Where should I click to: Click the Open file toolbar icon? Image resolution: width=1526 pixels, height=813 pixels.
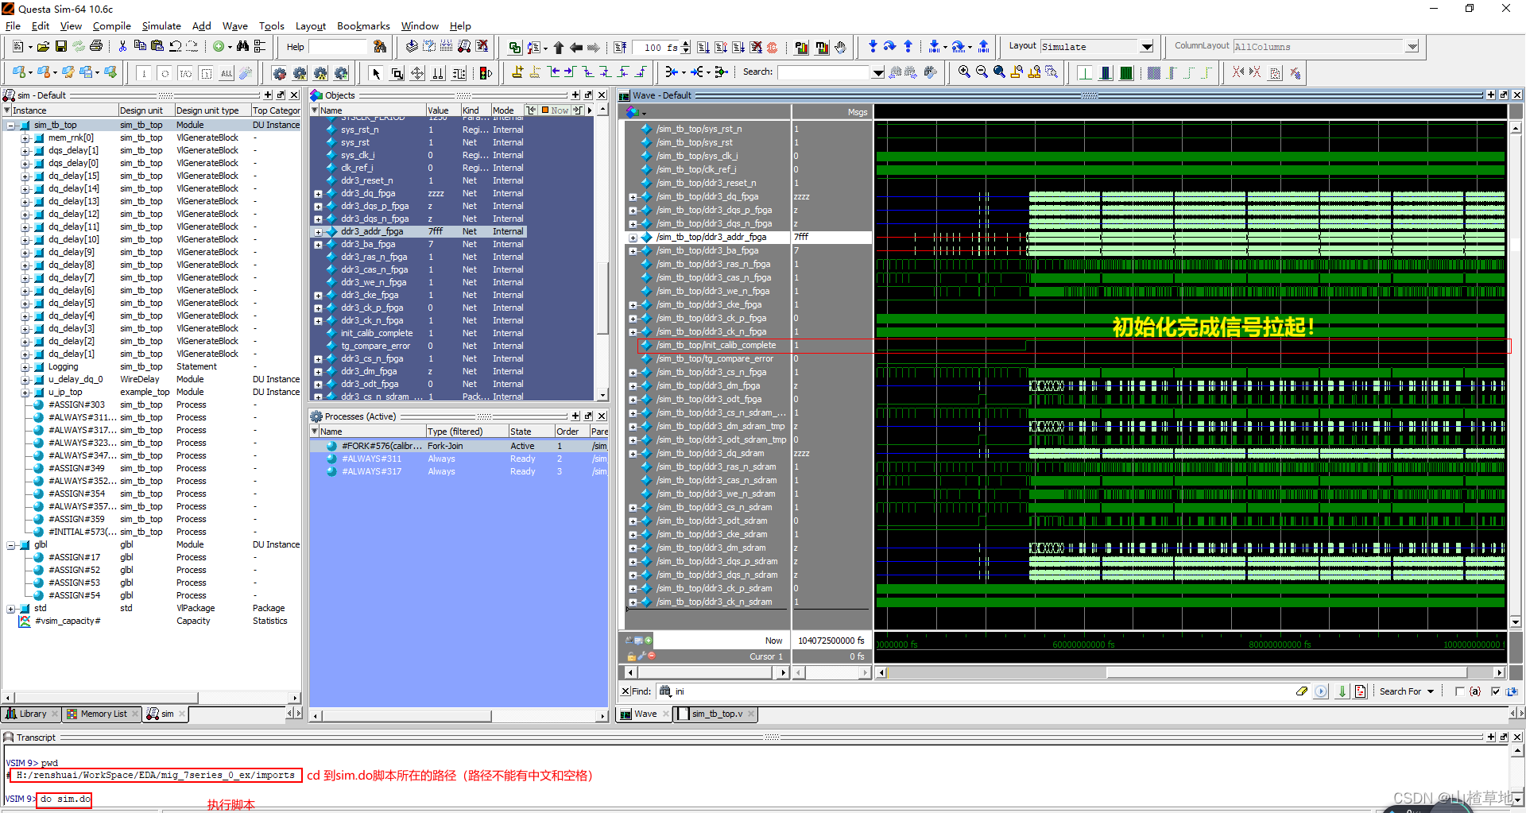tap(43, 47)
